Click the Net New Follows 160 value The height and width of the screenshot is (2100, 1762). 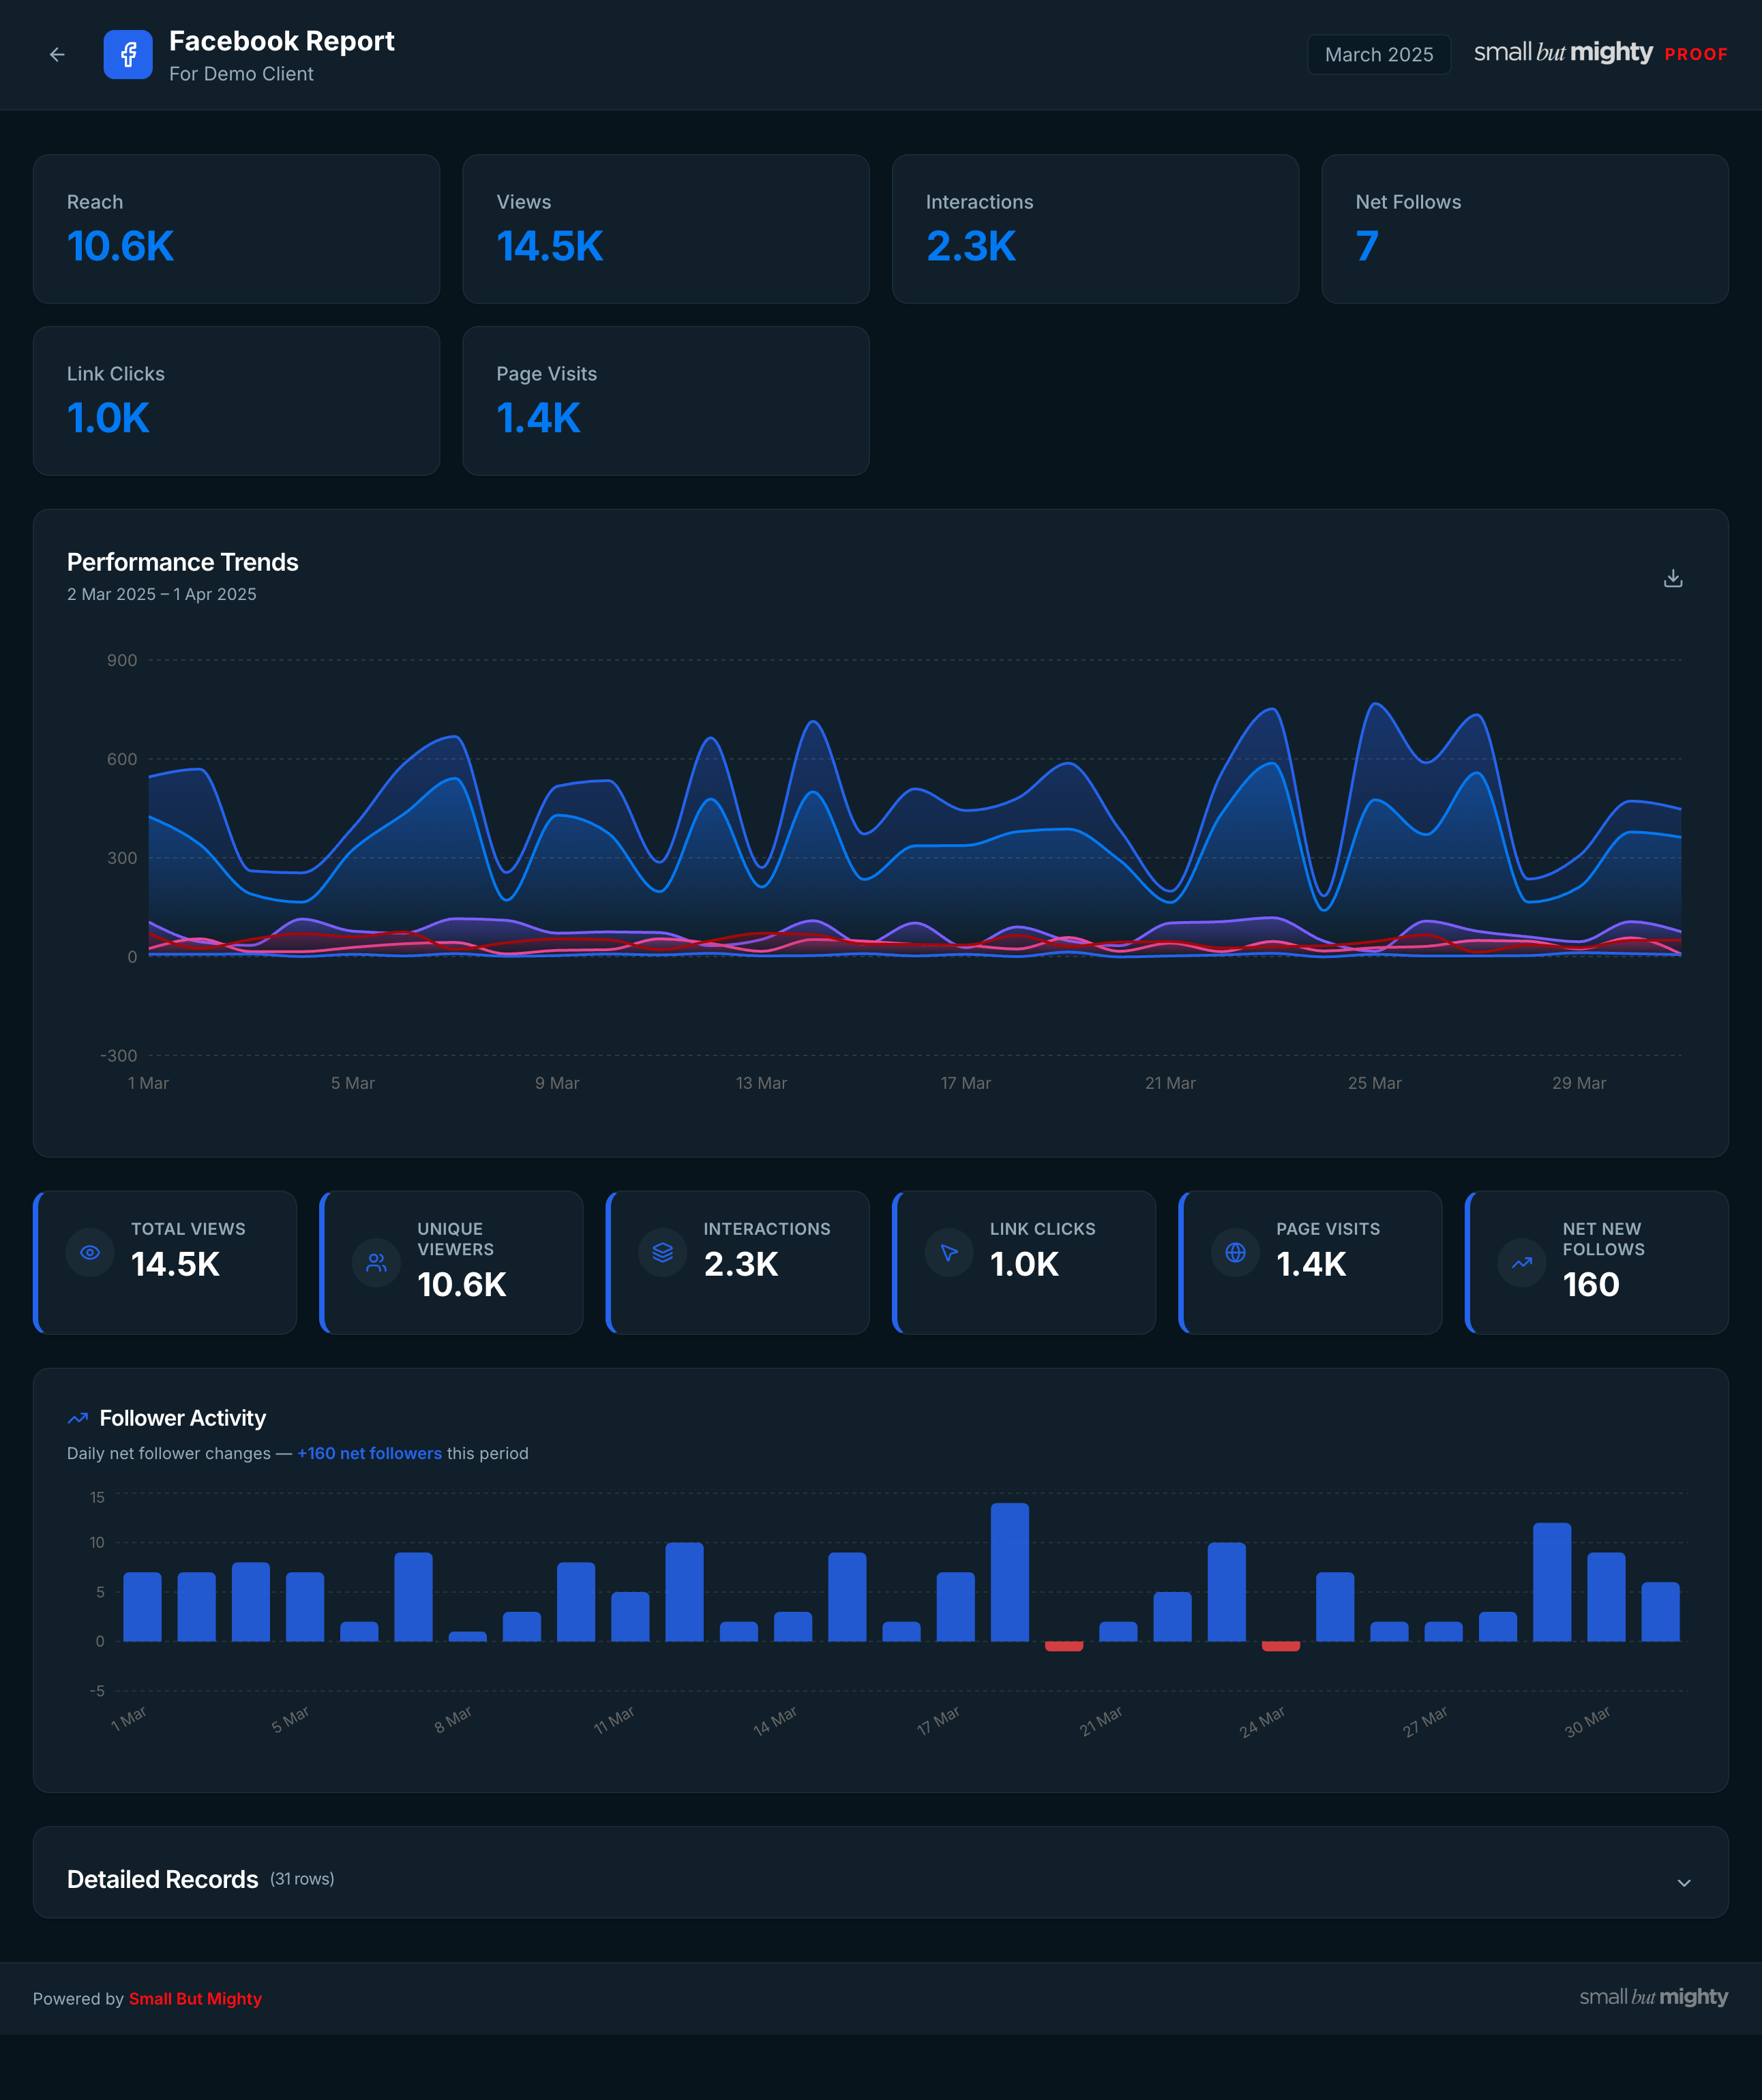(1591, 1285)
